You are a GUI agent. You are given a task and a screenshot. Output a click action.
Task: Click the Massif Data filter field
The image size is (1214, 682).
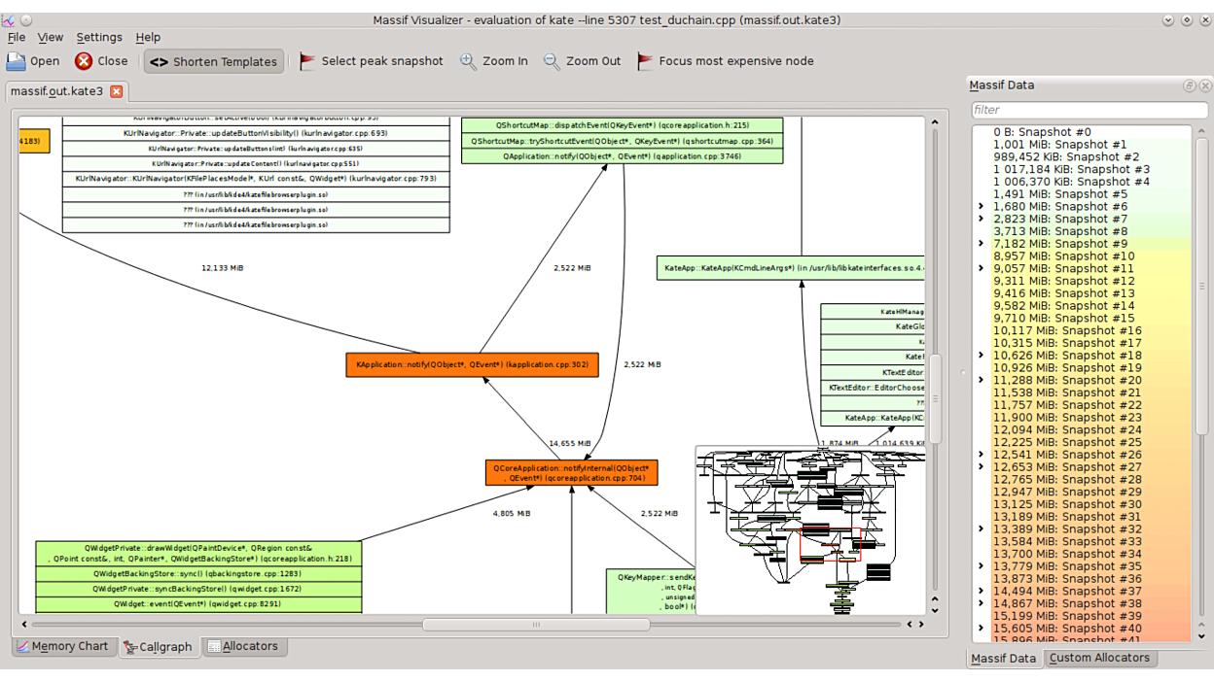point(1081,110)
